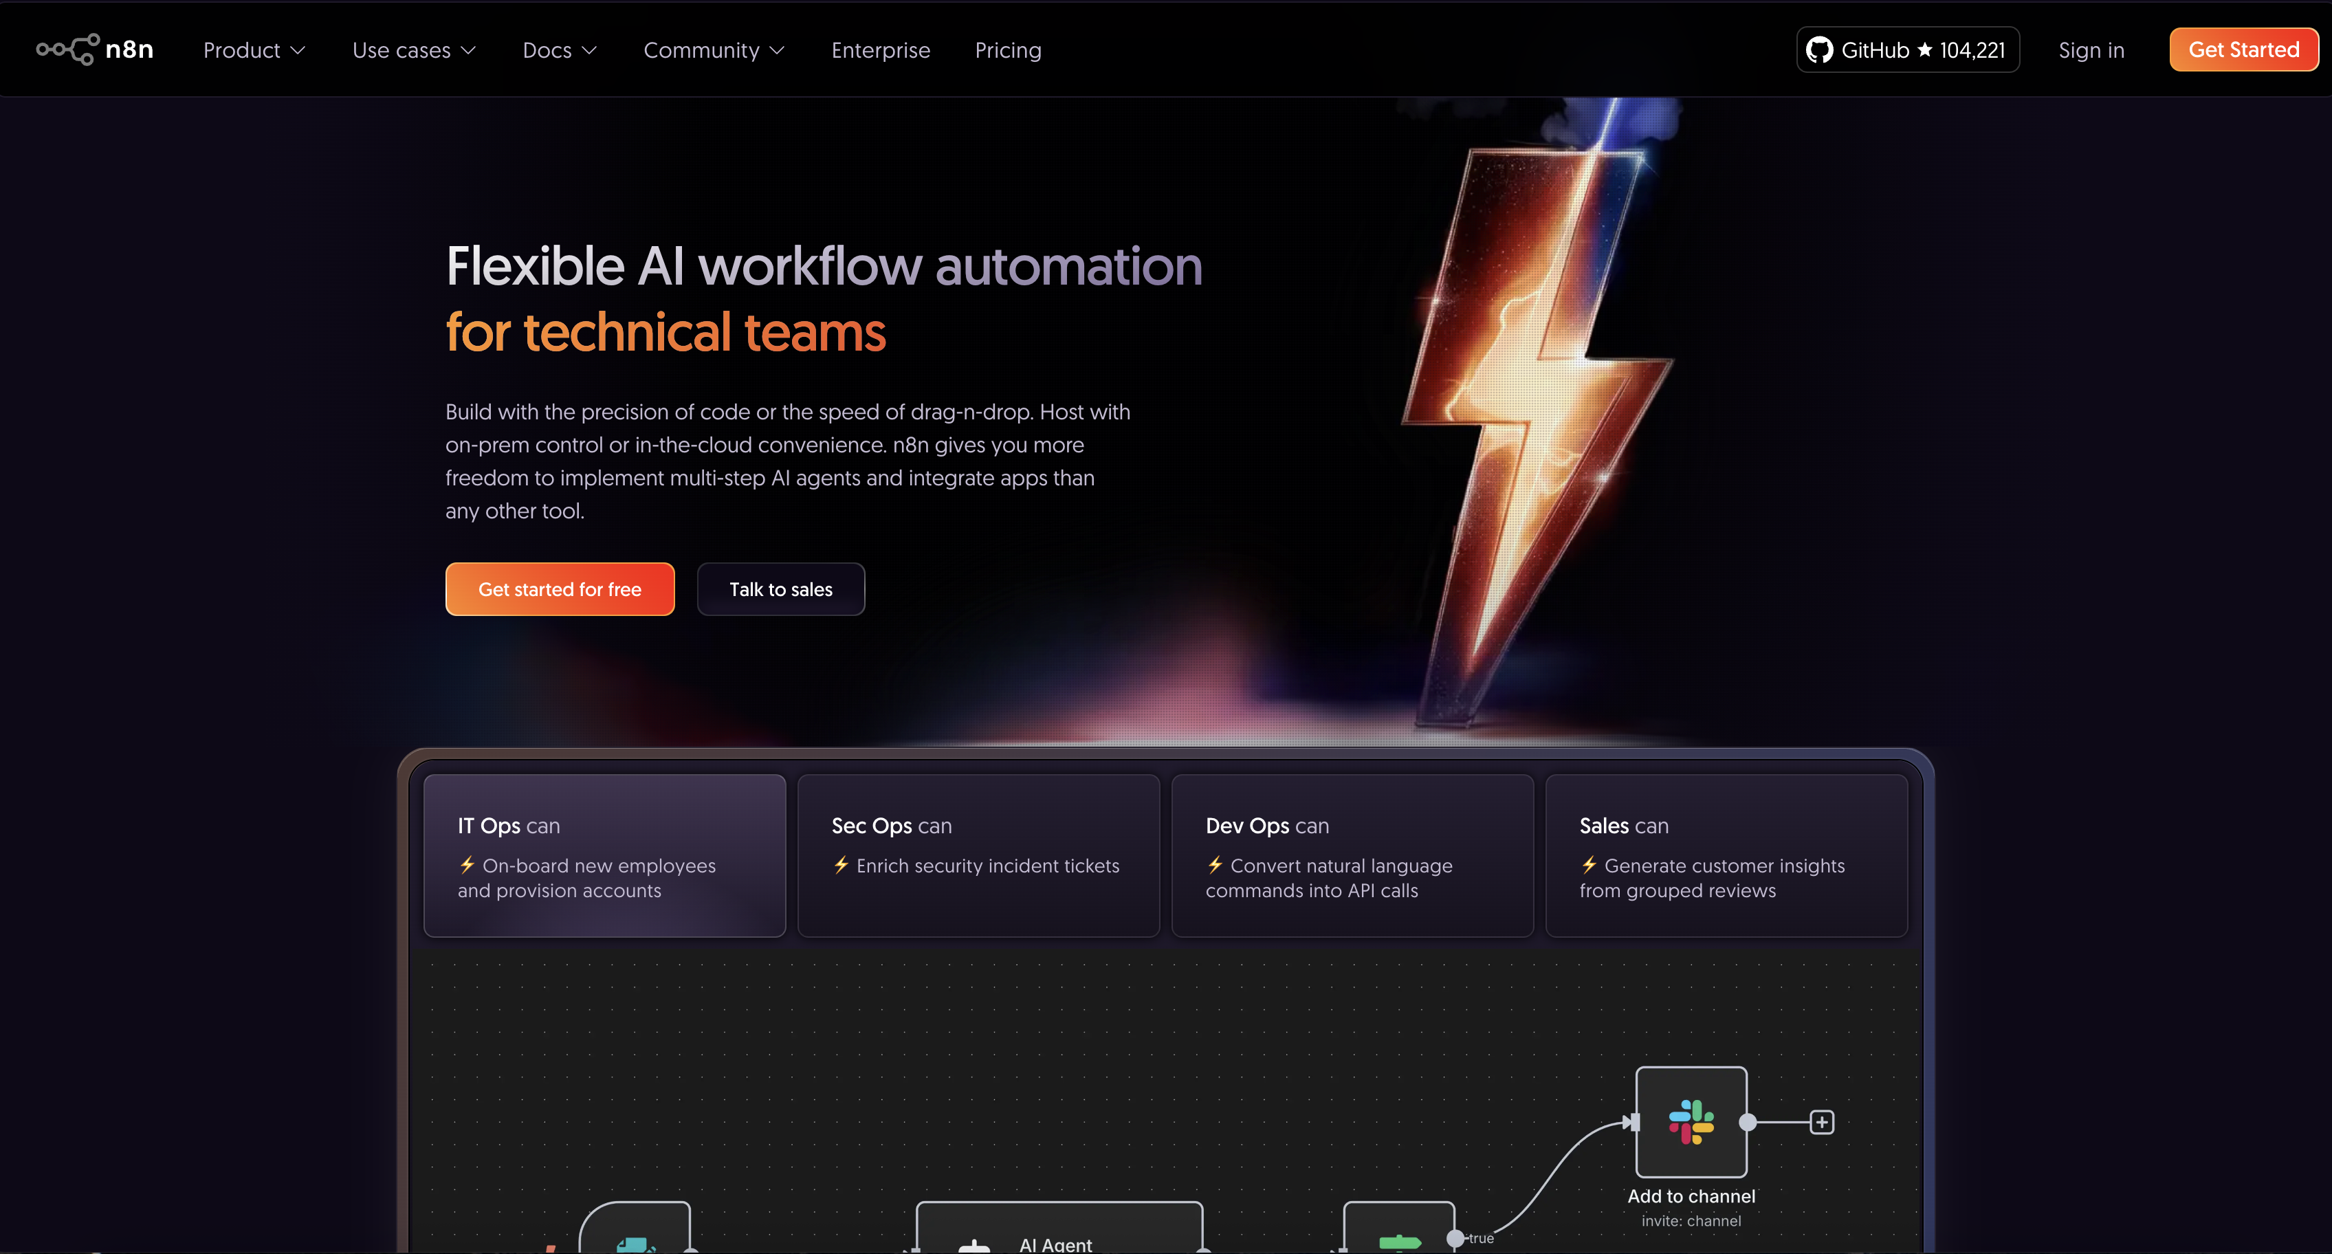Switch to the Sales tab
2332x1254 pixels.
(1726, 855)
